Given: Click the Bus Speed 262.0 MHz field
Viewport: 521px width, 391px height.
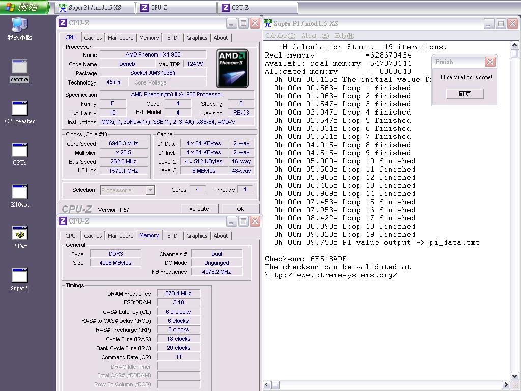Looking at the screenshot, I should (x=124, y=161).
